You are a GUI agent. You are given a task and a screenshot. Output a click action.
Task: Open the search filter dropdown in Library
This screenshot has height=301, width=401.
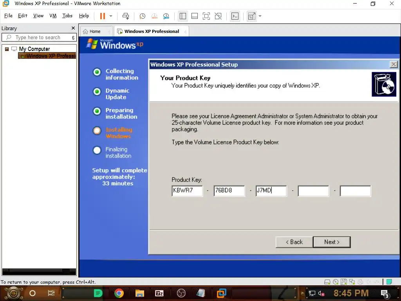pyautogui.click(x=73, y=38)
